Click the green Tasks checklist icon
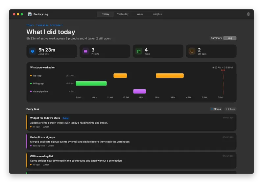Image resolution: width=263 pixels, height=183 pixels. (x=139, y=51)
